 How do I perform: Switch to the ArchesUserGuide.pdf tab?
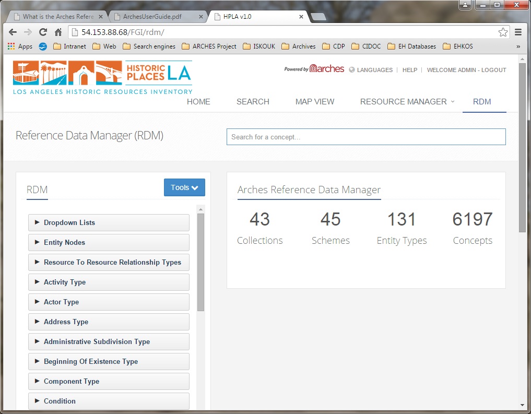click(x=157, y=17)
